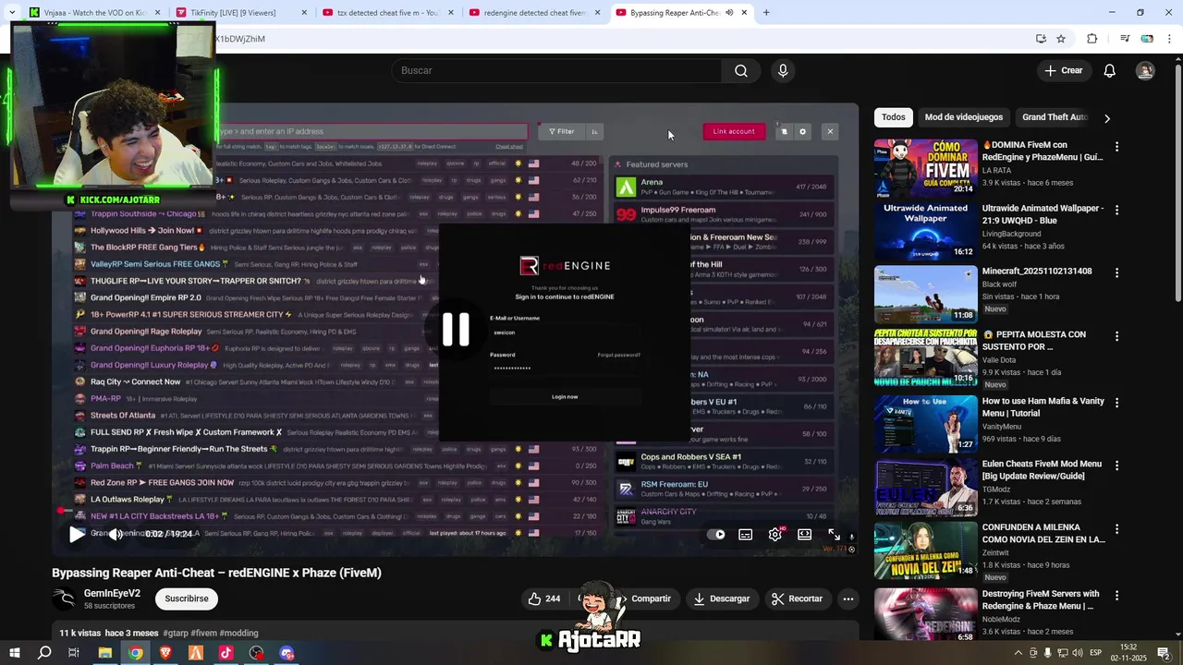Open Windows taskbar search

44,653
